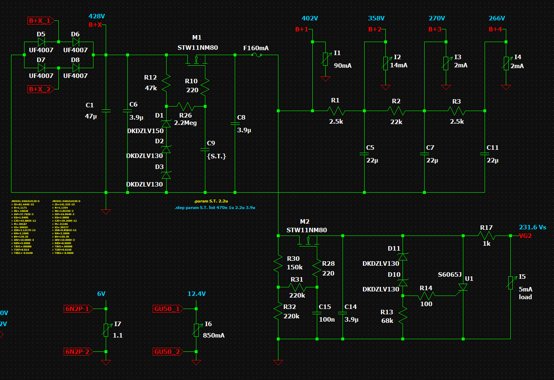Click the R26 2.2Meg resistor symbol
Viewport: 554px width, 380px height.
tap(185, 107)
